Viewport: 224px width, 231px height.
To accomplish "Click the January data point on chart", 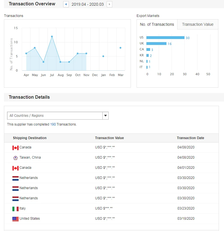I will point(103,56).
